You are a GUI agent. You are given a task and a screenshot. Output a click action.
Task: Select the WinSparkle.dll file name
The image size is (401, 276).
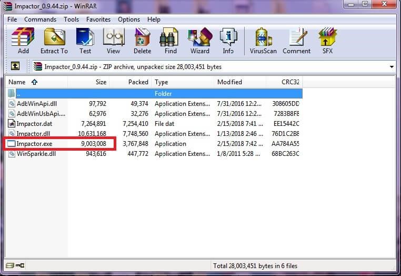36,154
